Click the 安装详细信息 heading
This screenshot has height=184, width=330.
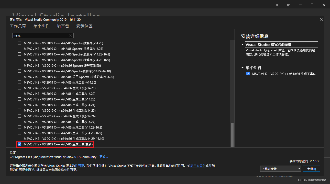(255, 36)
